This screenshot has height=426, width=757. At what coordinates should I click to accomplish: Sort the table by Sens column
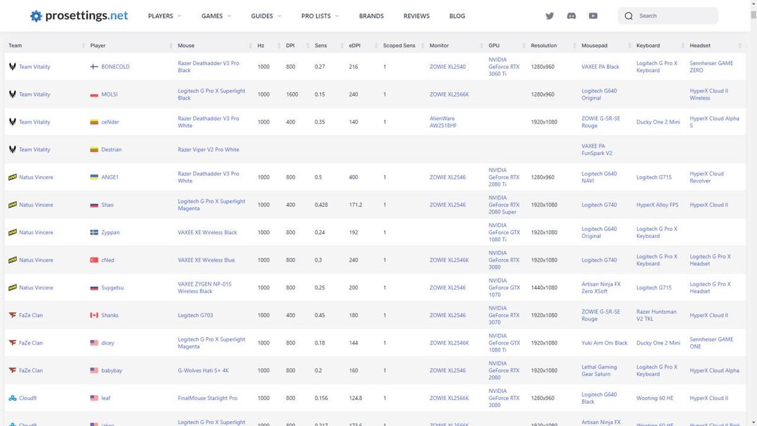tap(327, 45)
